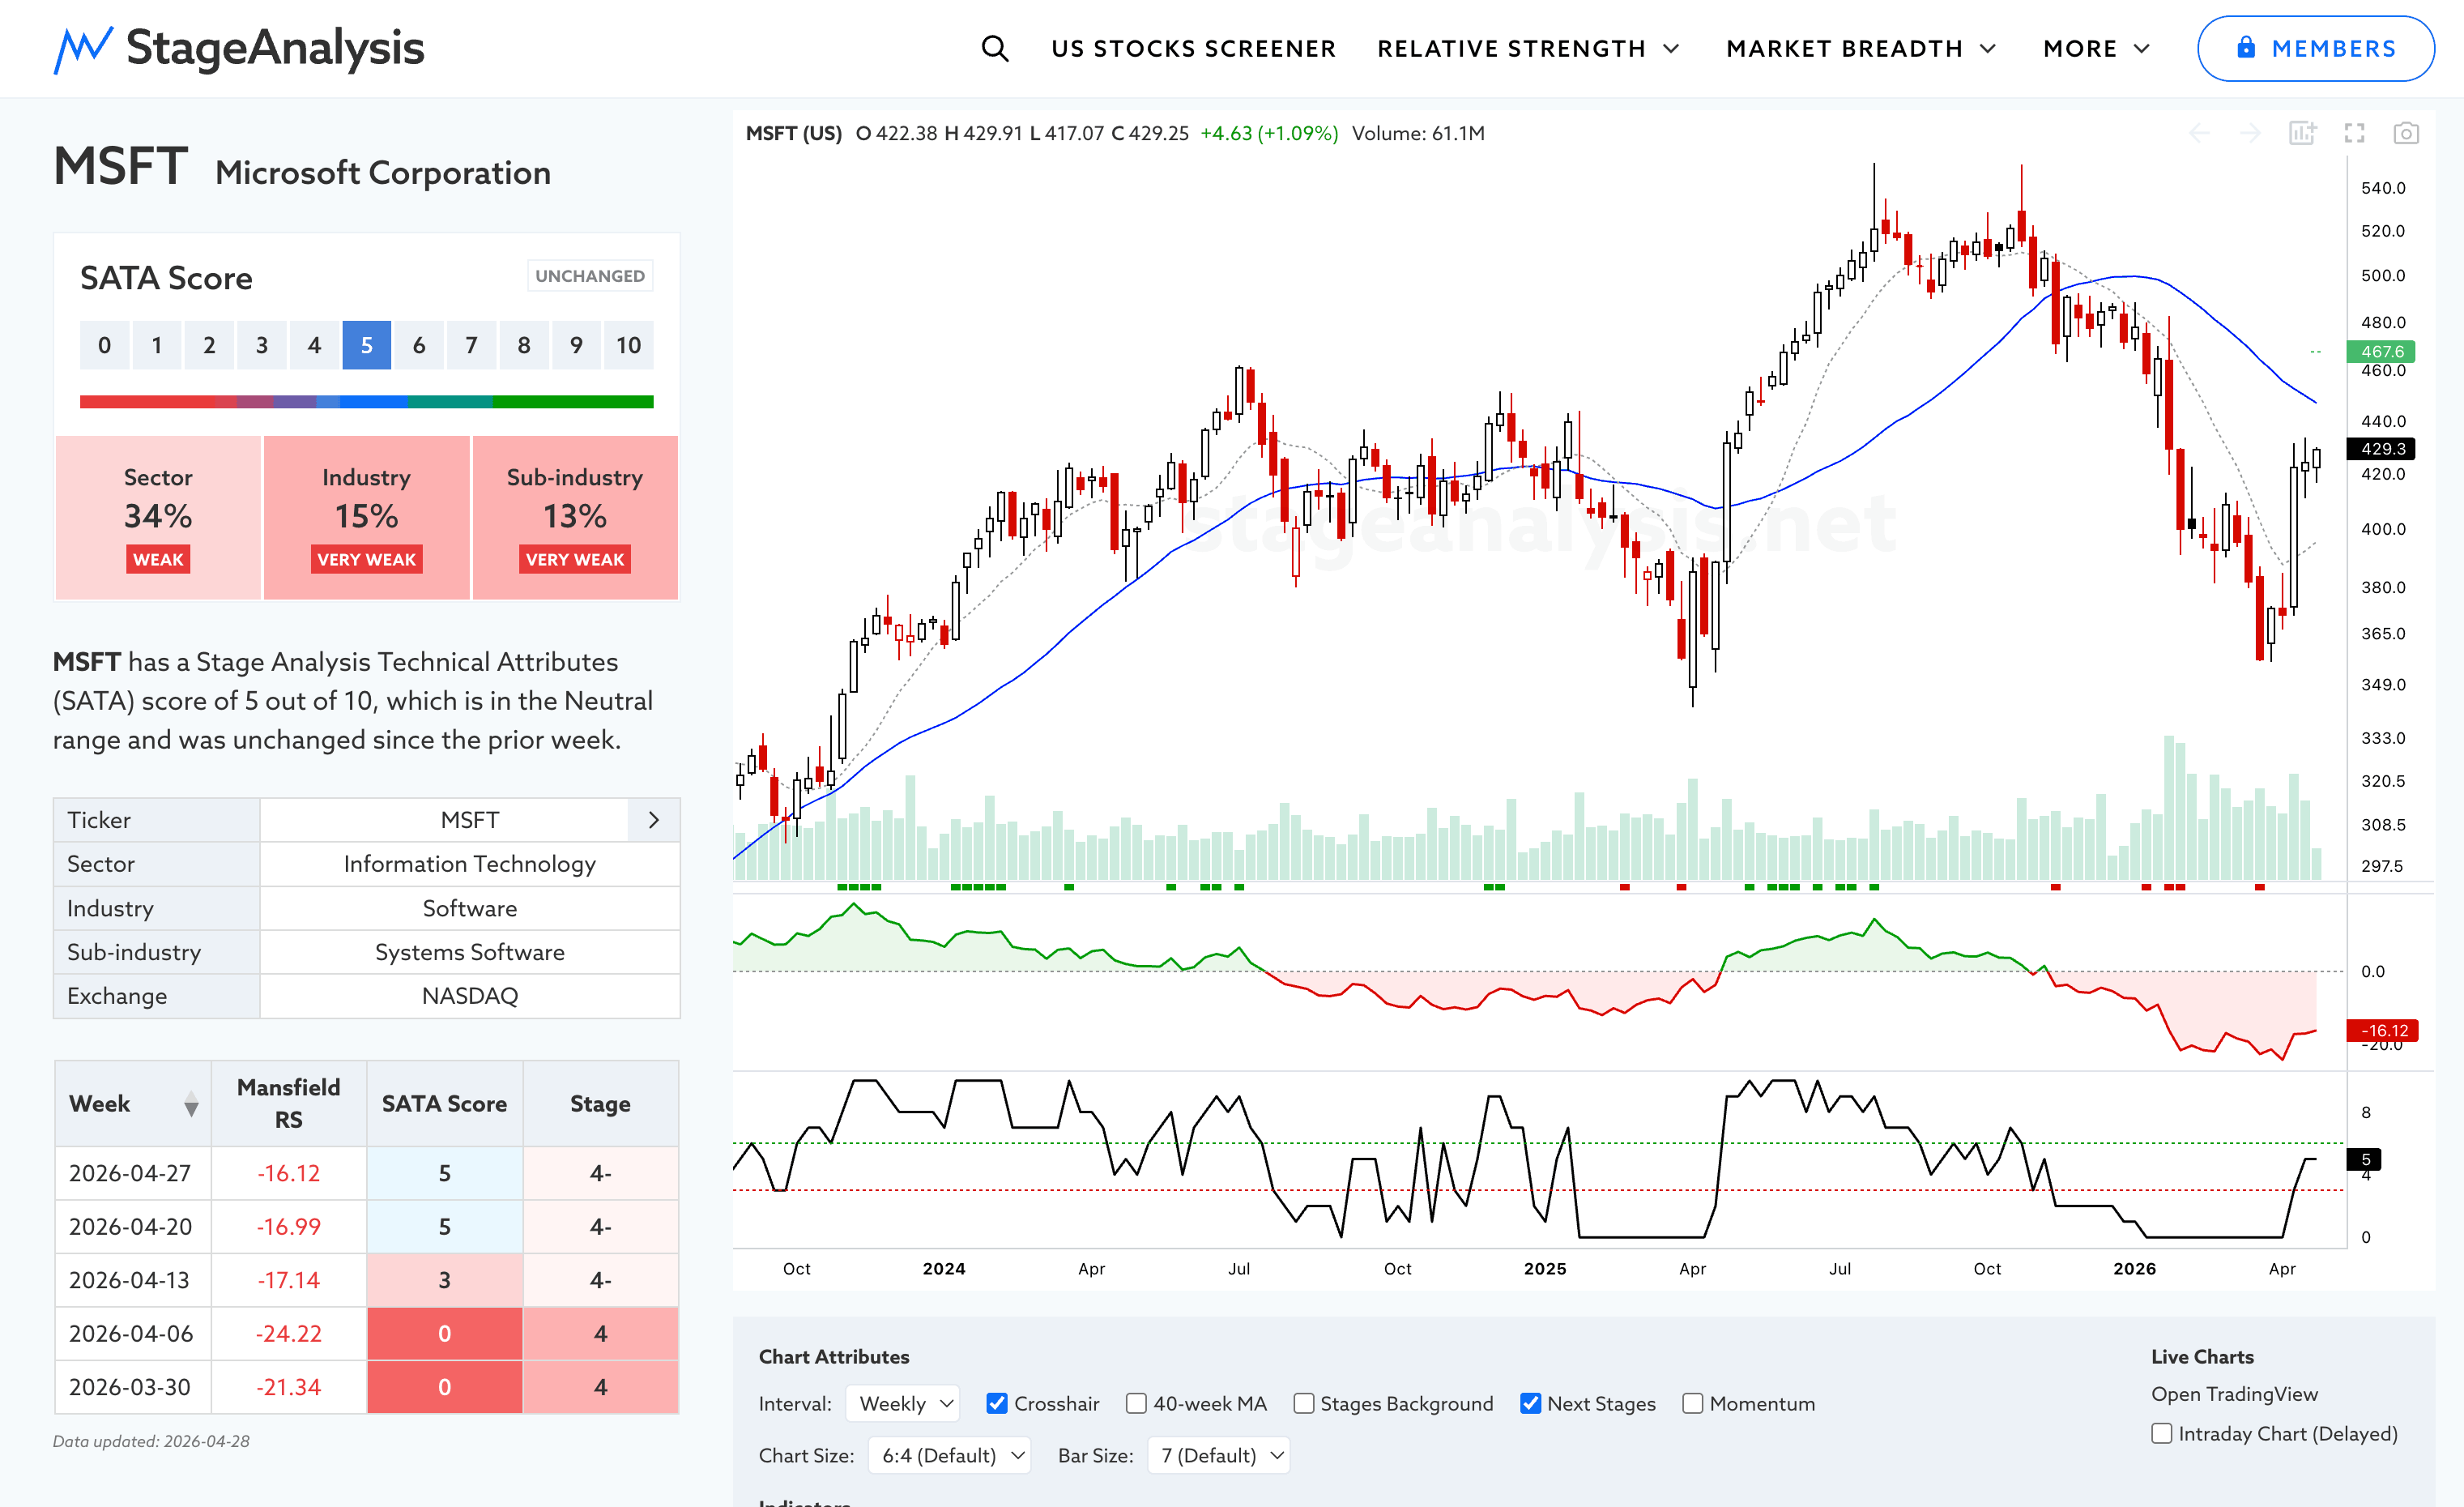Click the chart back arrow icon
Screen dimensions: 2464x1507
[x=2199, y=133]
